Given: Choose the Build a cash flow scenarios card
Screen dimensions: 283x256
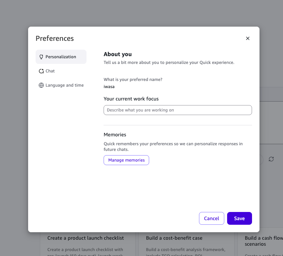Looking at the screenshot, I should click(263, 241).
